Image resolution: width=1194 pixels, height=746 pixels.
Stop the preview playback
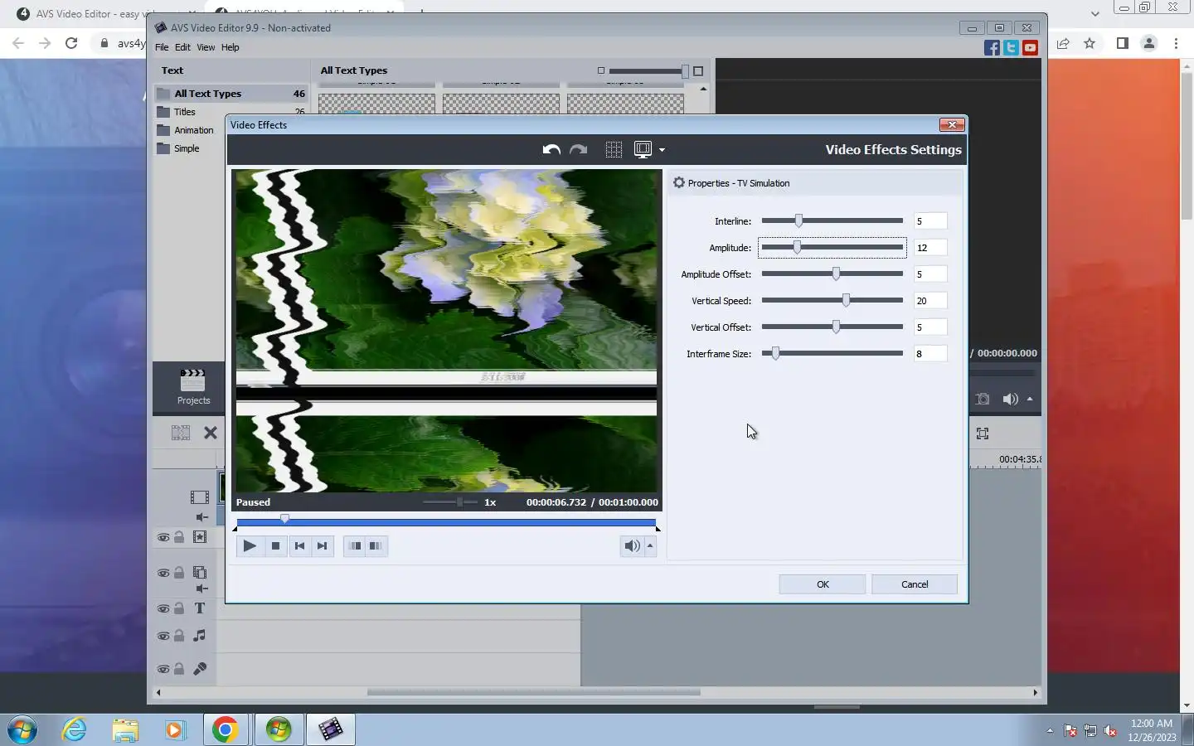point(275,545)
